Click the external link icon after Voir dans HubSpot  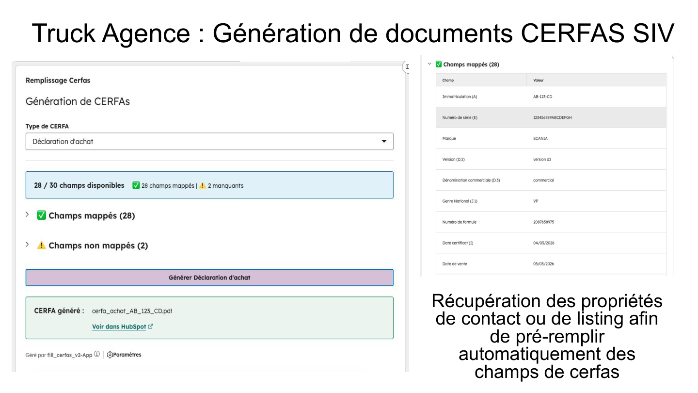(x=151, y=327)
